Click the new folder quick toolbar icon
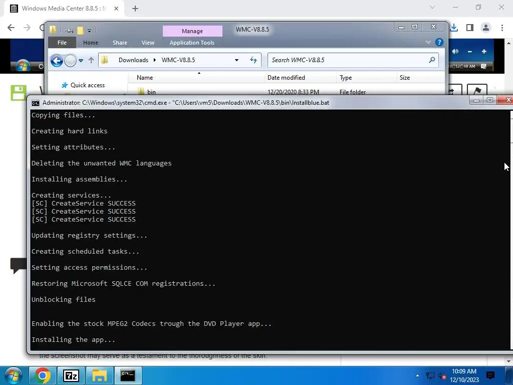This screenshot has height=385, width=513. tap(80, 31)
